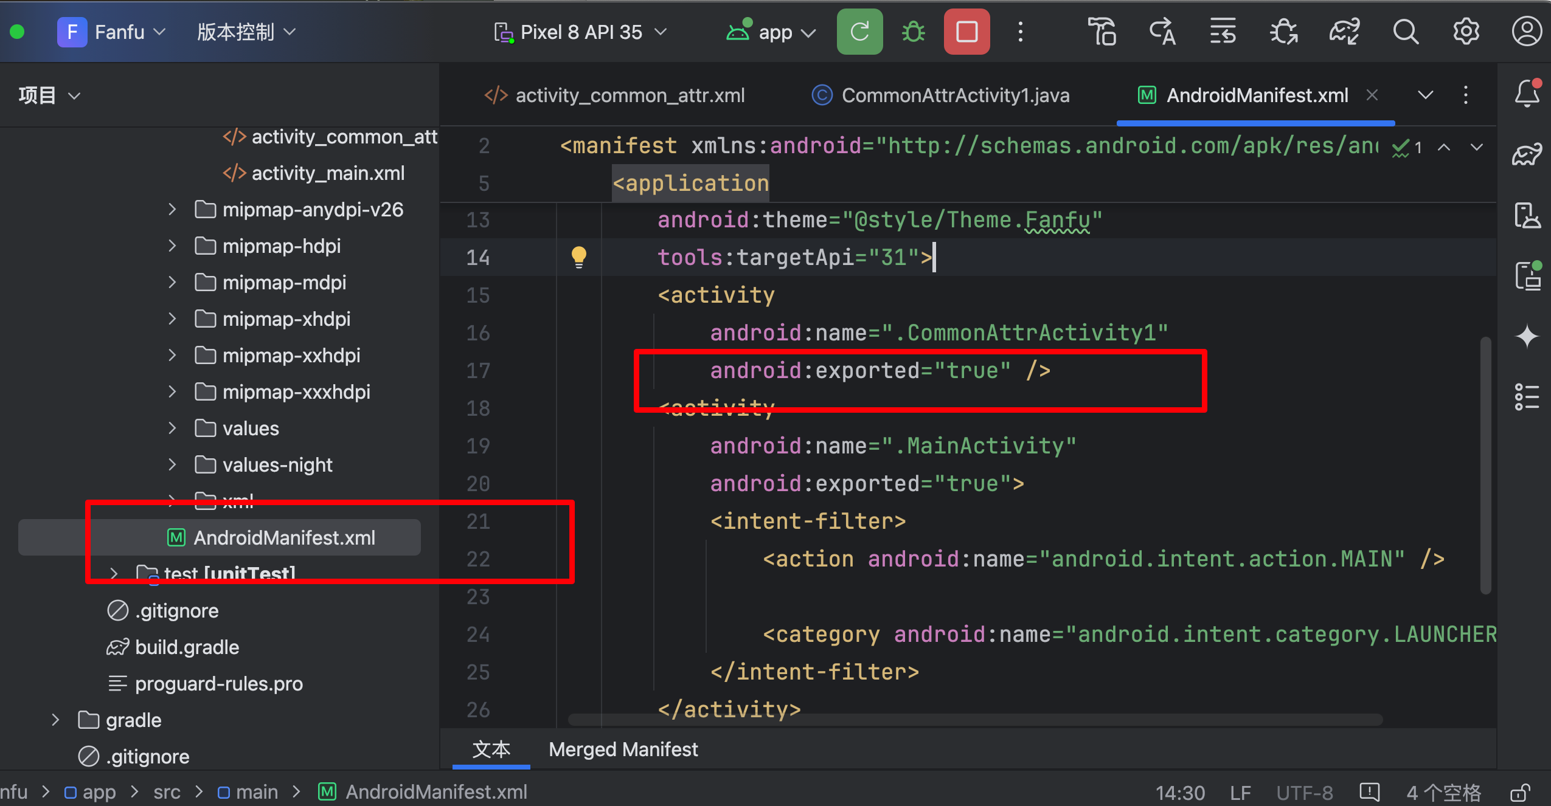Viewport: 1551px width, 806px height.
Task: Open the Running Devices panel icon
Action: (x=1527, y=275)
